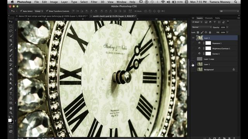The height and width of the screenshot is (139, 248).
Task: Open the Fill slider arrow
Action: click(227, 32)
